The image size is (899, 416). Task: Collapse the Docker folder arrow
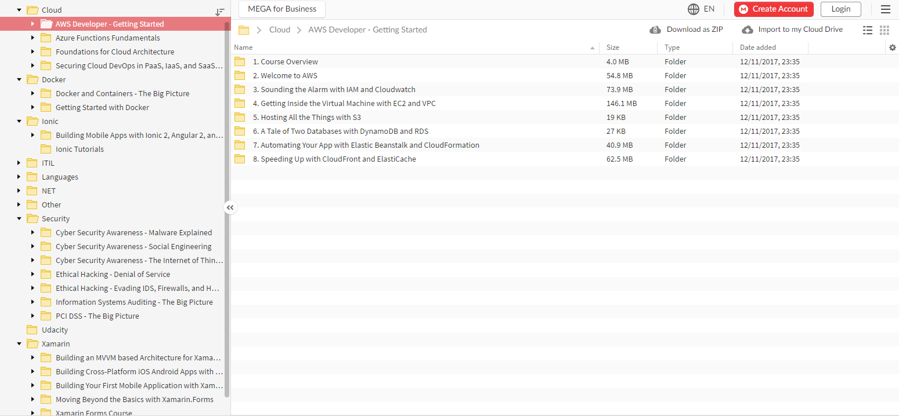click(19, 79)
